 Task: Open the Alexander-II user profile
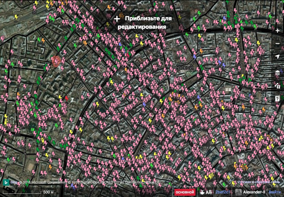pos(254,192)
